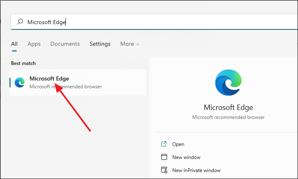
Task: Open the Settings search tab
Action: 100,44
